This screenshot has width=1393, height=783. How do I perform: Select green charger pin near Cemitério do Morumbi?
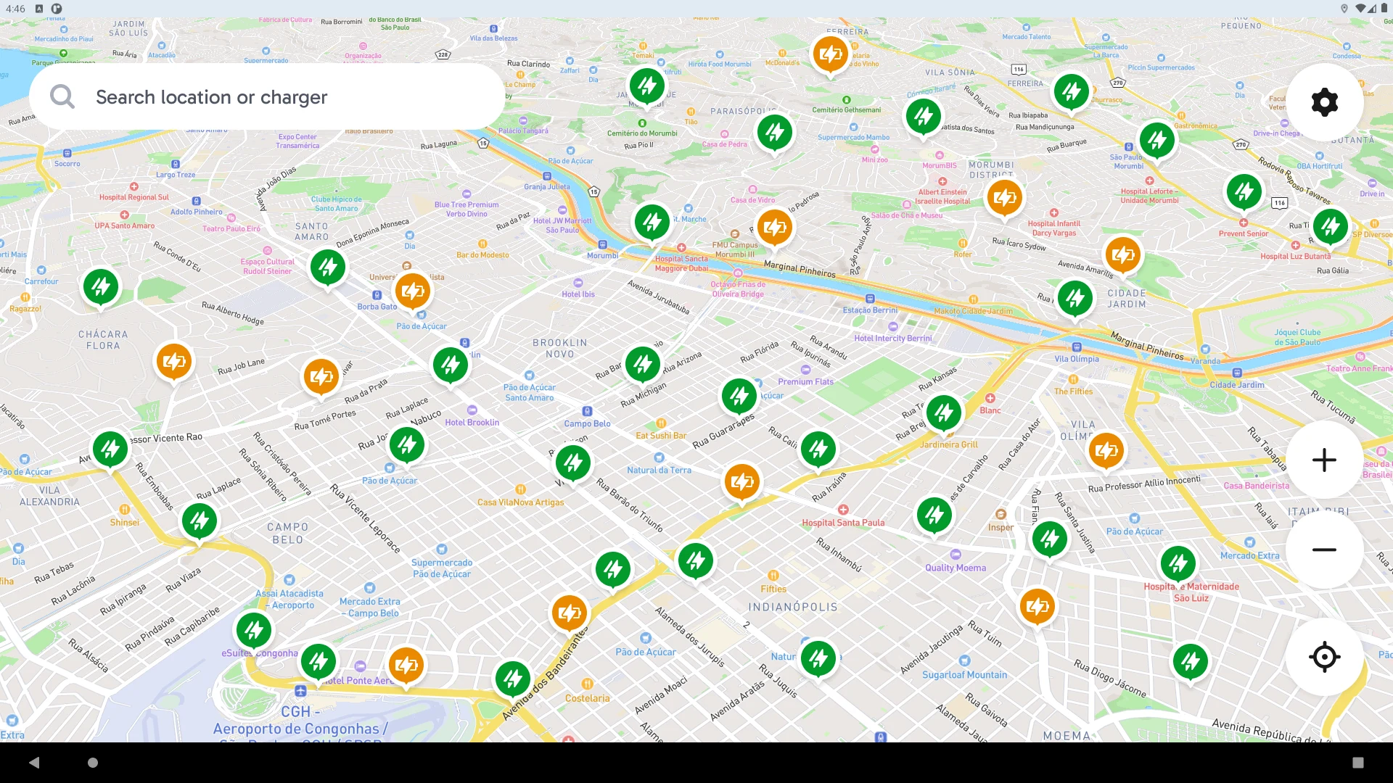click(x=646, y=87)
